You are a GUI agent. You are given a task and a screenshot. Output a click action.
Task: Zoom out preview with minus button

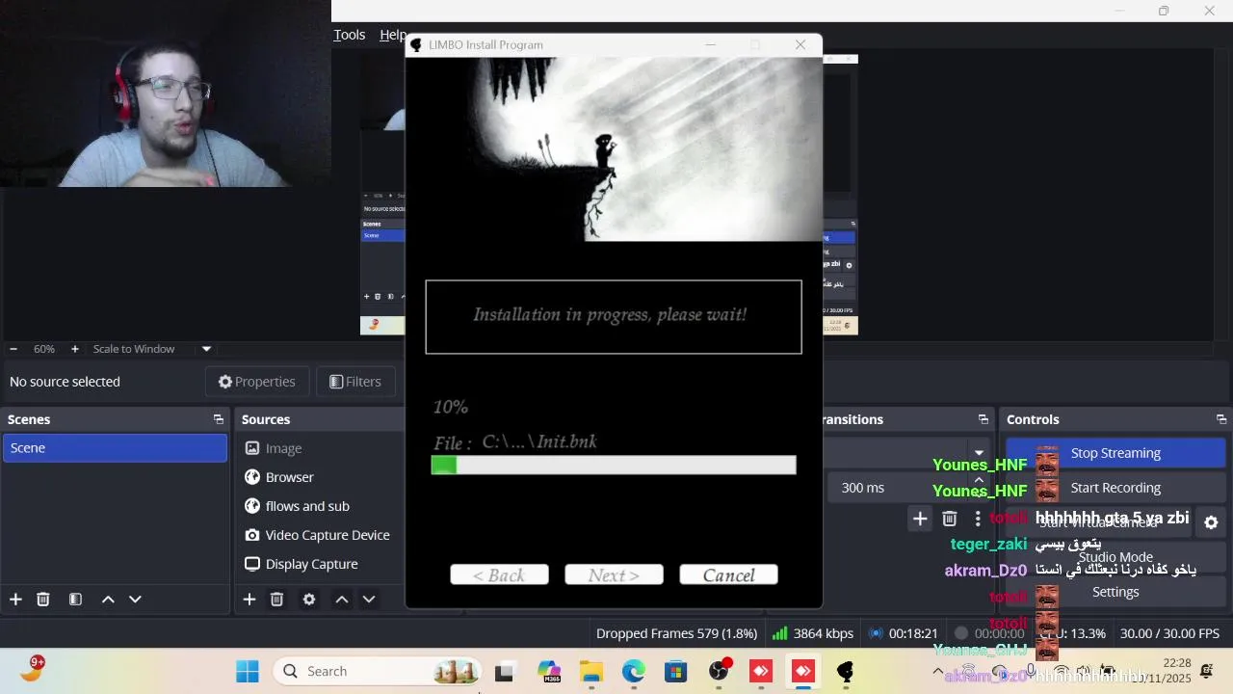[13, 349]
